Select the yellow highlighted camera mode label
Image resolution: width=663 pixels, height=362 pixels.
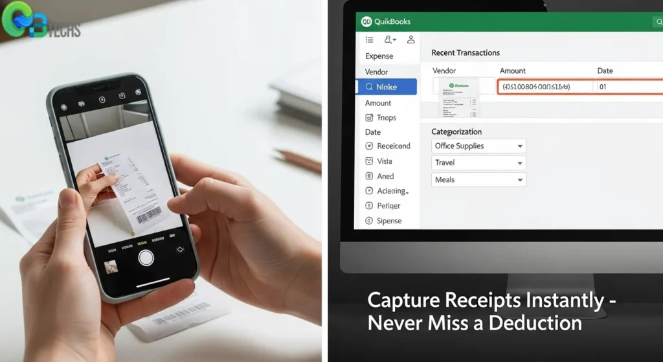tap(142, 243)
